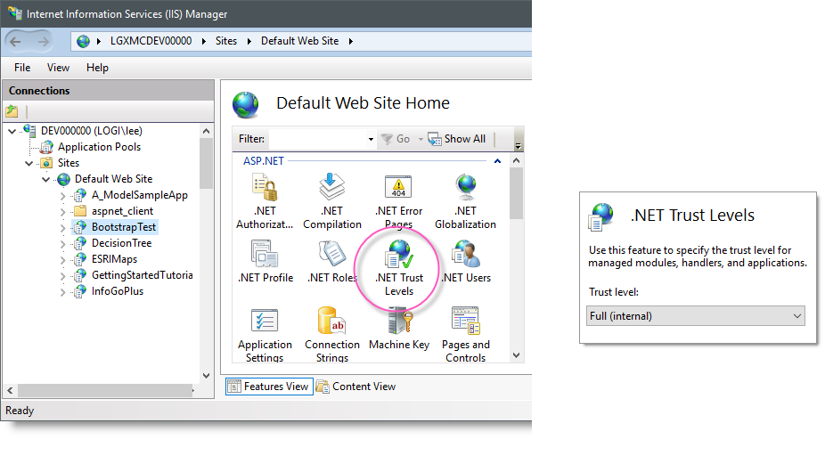
Task: Open the Filter dropdown arrow
Action: [371, 139]
